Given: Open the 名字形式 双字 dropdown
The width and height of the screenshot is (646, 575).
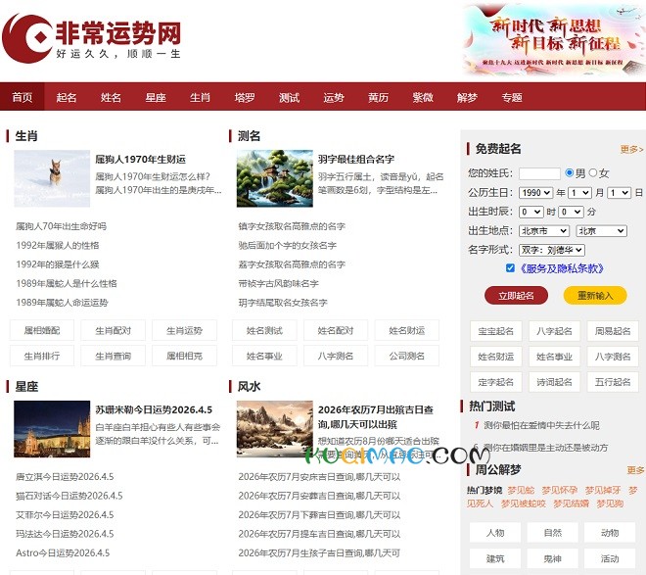Looking at the screenshot, I should coord(552,250).
